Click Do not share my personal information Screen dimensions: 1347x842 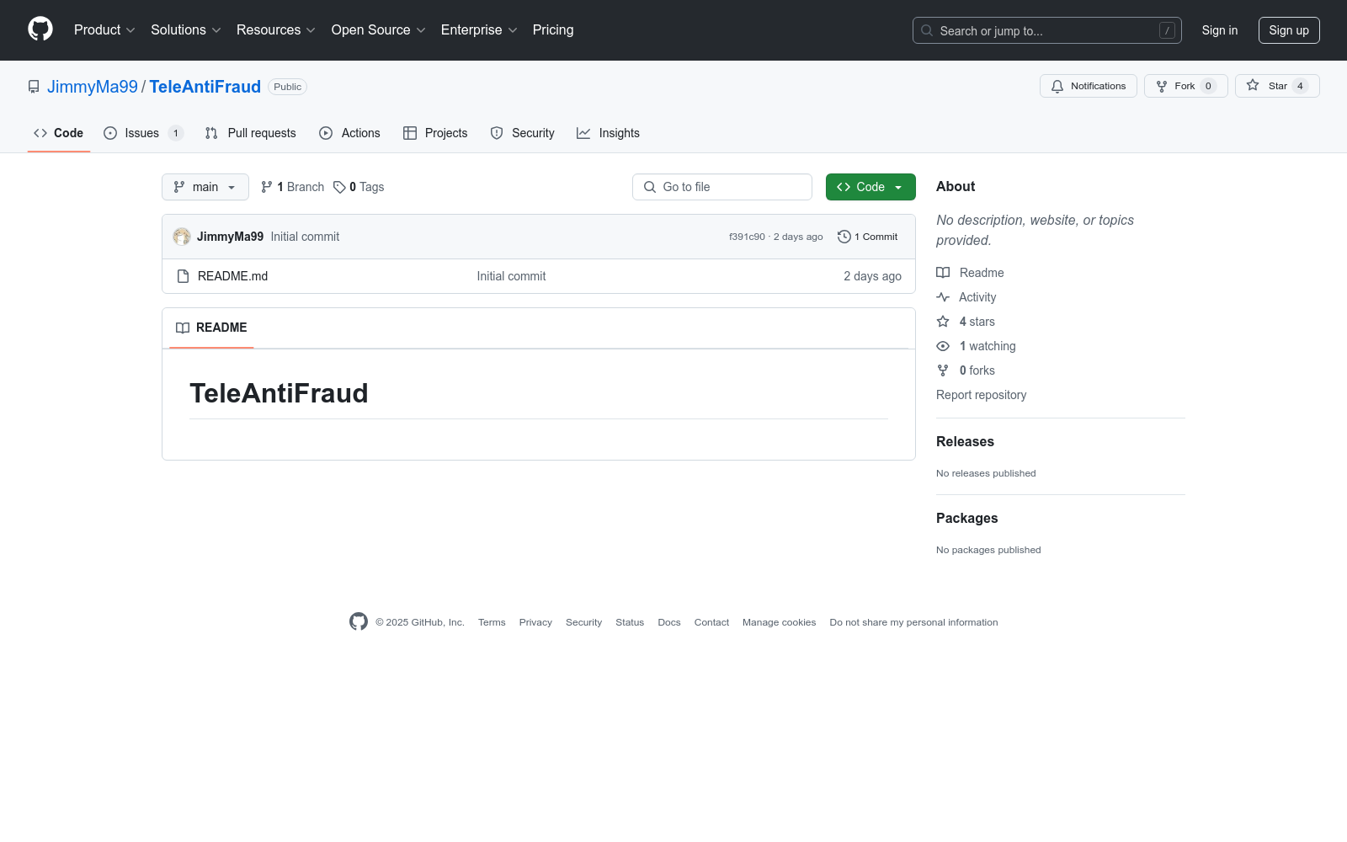(x=913, y=622)
